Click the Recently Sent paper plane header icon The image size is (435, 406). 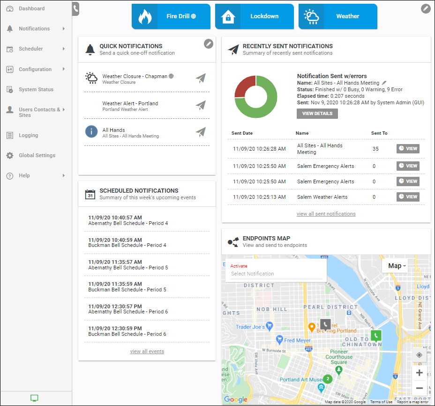[x=233, y=50]
